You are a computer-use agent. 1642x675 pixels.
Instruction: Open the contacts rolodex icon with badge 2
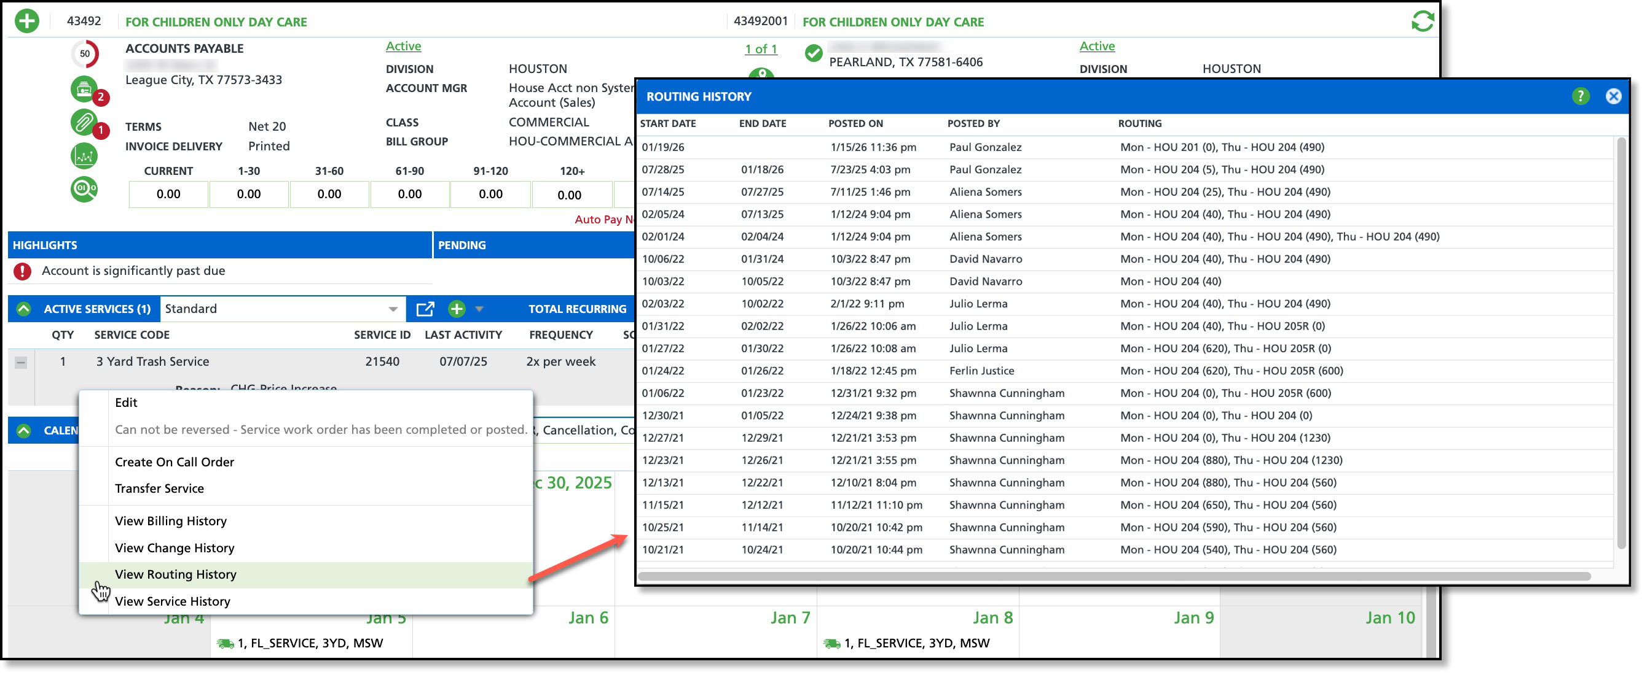tap(84, 90)
